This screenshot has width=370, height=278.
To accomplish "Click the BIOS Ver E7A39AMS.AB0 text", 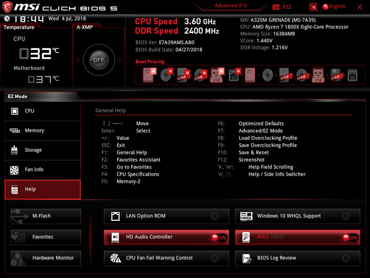I will coord(165,43).
